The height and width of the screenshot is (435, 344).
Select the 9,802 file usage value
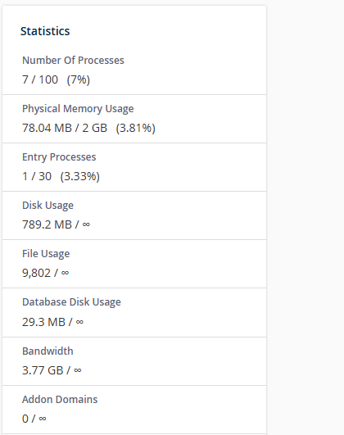(x=36, y=273)
